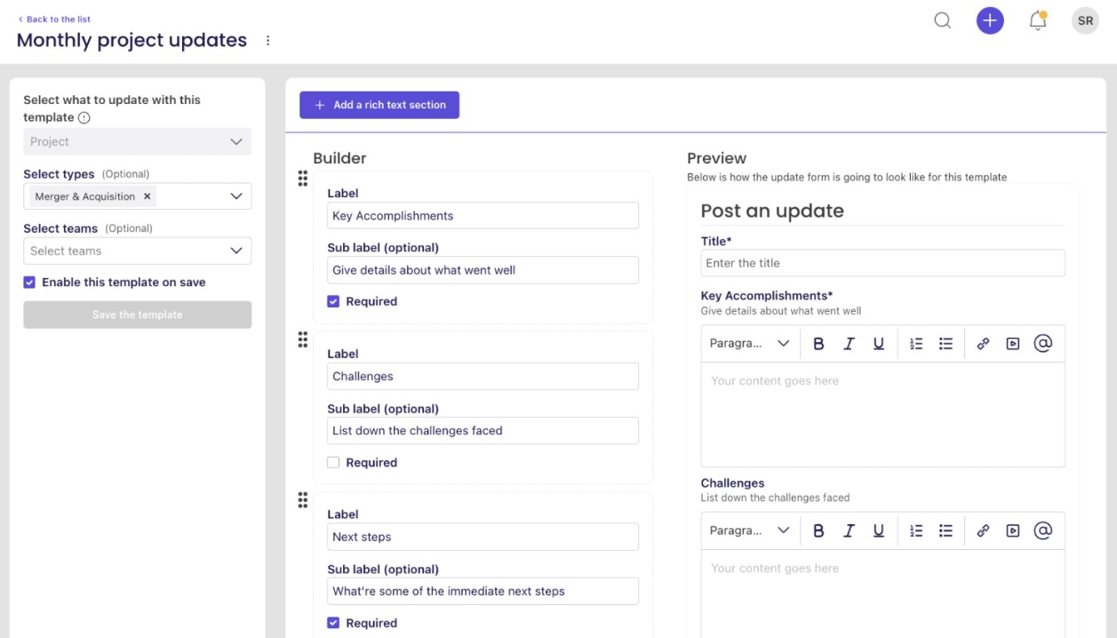Click Bold in Key Accomplishments editor
Image resolution: width=1117 pixels, height=638 pixels.
click(x=818, y=344)
